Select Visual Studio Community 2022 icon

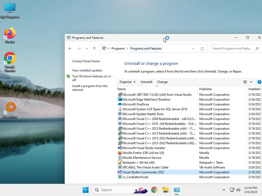point(120,172)
